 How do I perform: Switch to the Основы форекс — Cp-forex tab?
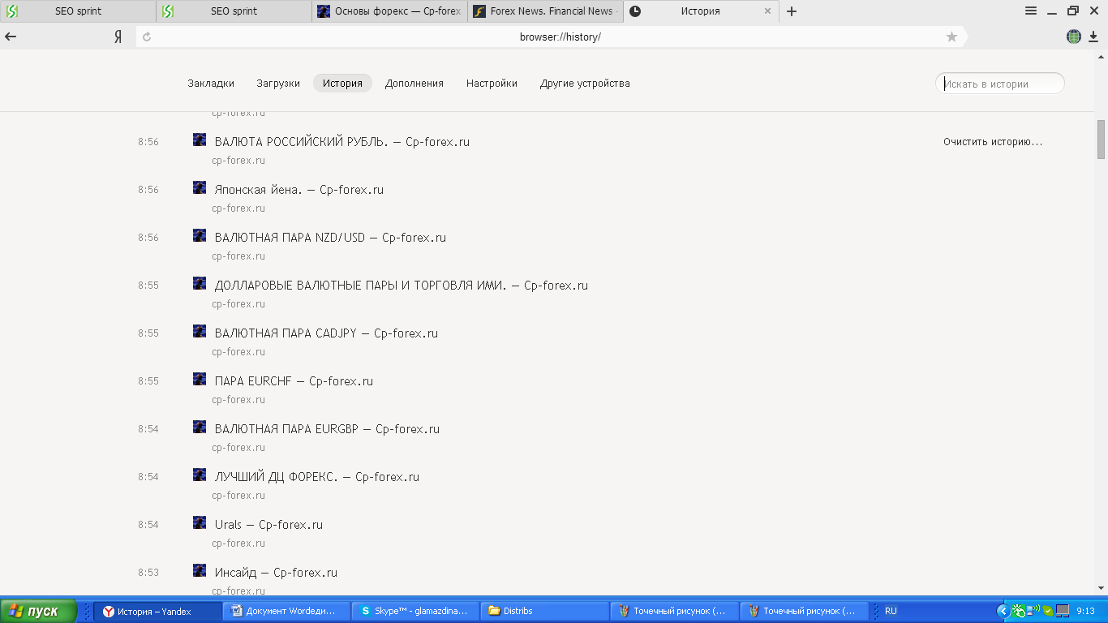click(x=389, y=11)
